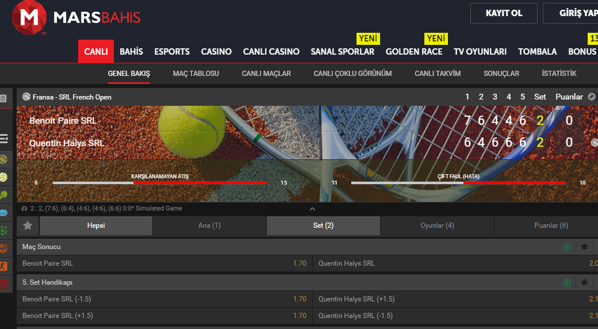The width and height of the screenshot is (598, 329).
Task: Open the table tennis sidebar icon
Action: click(4, 194)
